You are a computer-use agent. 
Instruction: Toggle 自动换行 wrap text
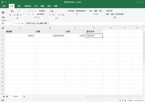pos(42,11)
